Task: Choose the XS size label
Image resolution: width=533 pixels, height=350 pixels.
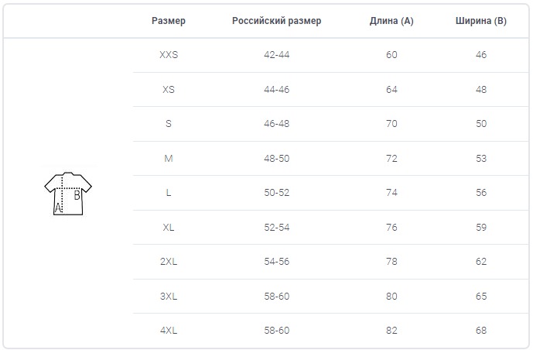Action: [169, 90]
